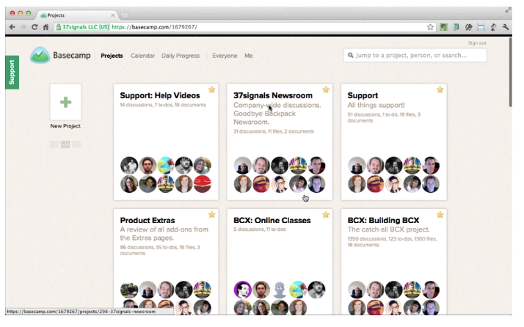This screenshot has height=327, width=524.
Task: Toggle star on 37signals Newsroom project
Action: click(x=326, y=90)
